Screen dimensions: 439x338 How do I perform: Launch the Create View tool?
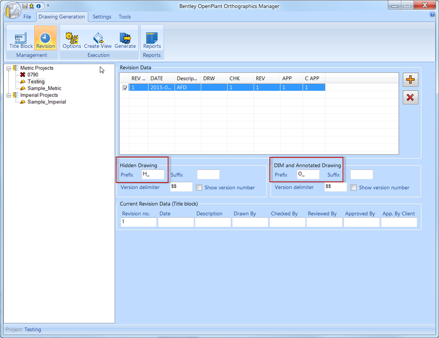[x=98, y=40]
